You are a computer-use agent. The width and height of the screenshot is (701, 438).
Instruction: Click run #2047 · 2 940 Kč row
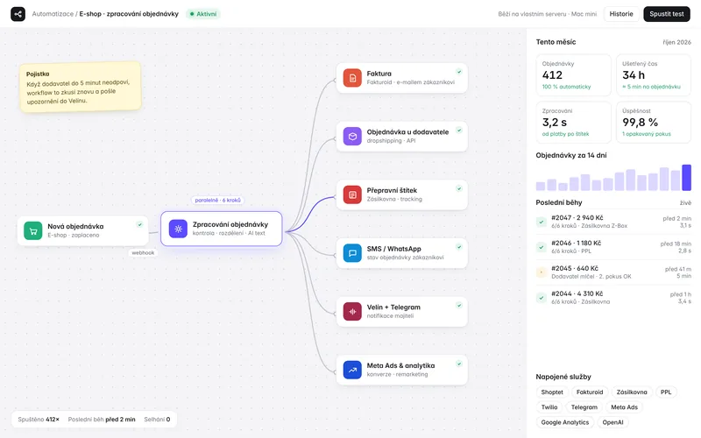pyautogui.click(x=613, y=222)
